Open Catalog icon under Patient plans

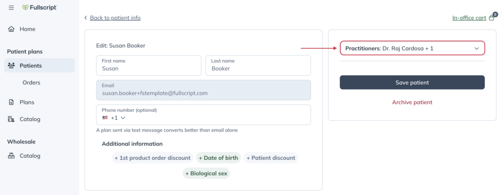11,119
